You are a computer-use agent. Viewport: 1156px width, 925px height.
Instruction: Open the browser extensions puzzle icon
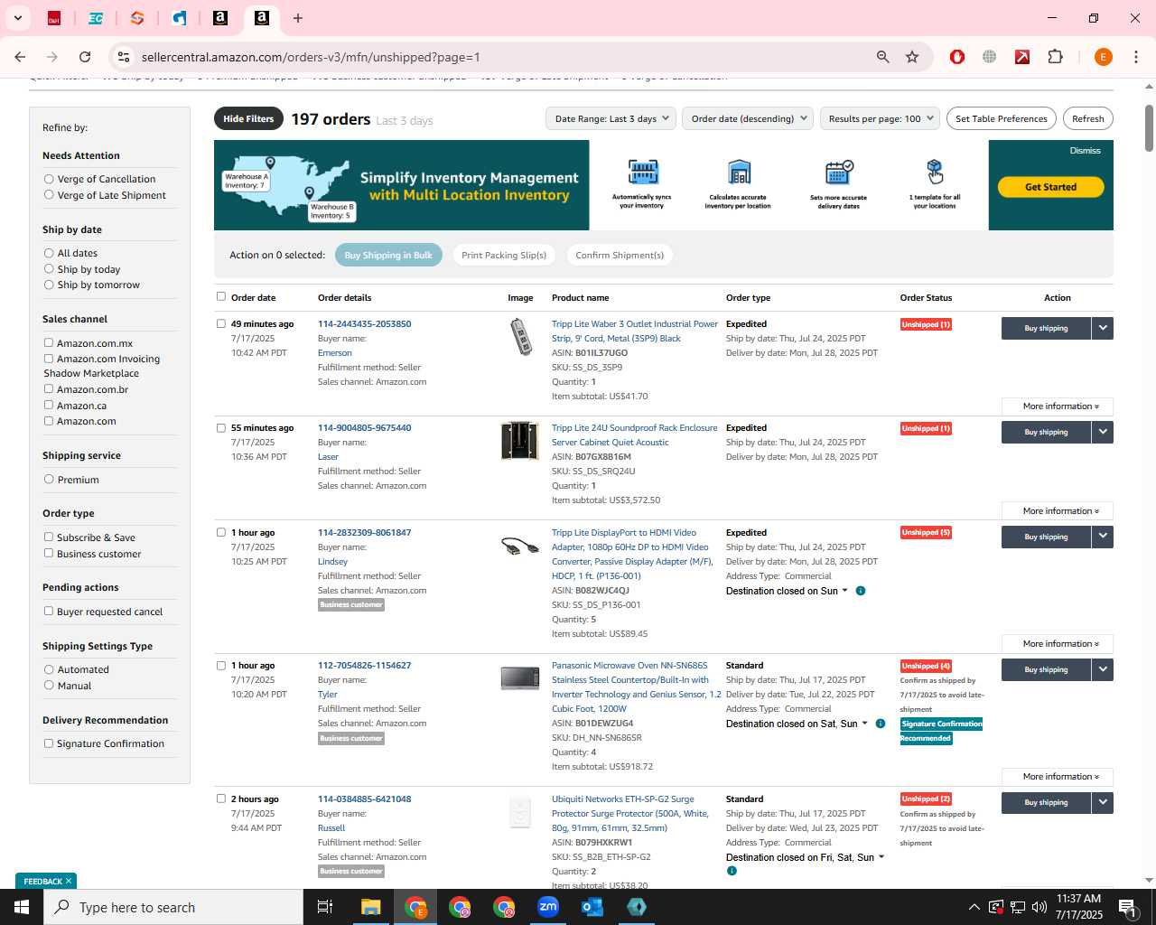coord(1055,57)
